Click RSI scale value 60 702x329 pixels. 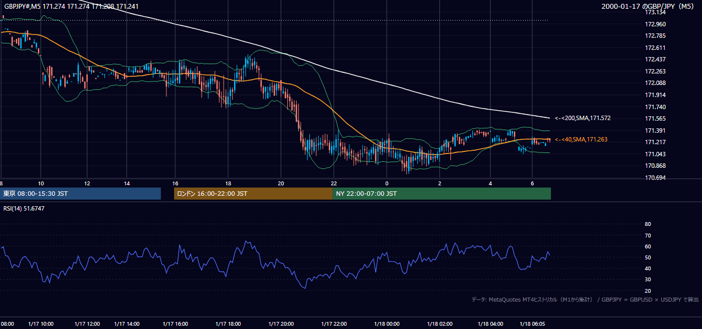[648, 246]
